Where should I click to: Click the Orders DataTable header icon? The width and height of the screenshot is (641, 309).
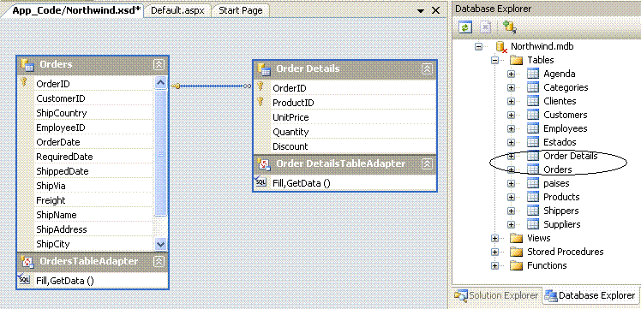point(27,64)
